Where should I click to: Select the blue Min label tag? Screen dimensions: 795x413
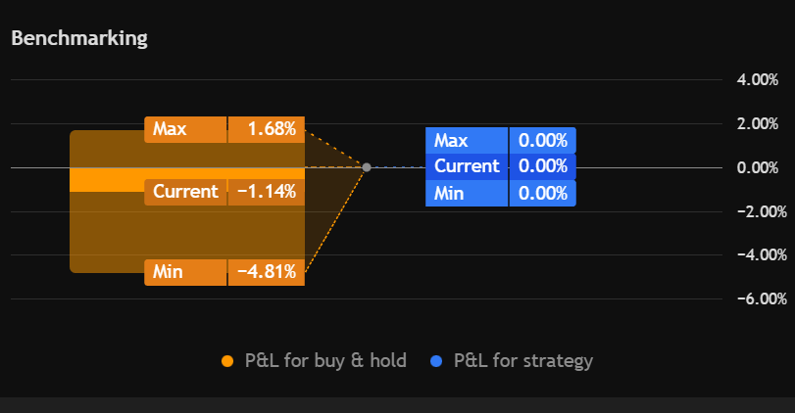[466, 193]
